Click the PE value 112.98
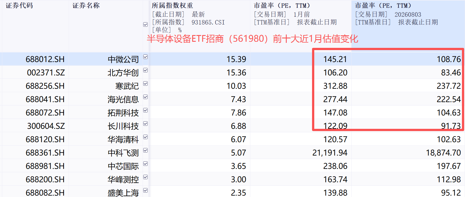This screenshot has width=465, height=197. [x=449, y=179]
